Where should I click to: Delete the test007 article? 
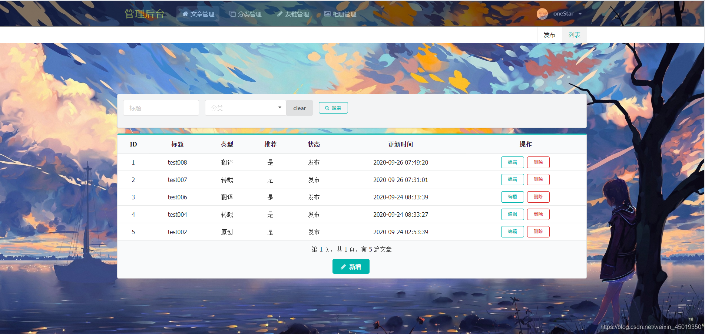coord(538,179)
